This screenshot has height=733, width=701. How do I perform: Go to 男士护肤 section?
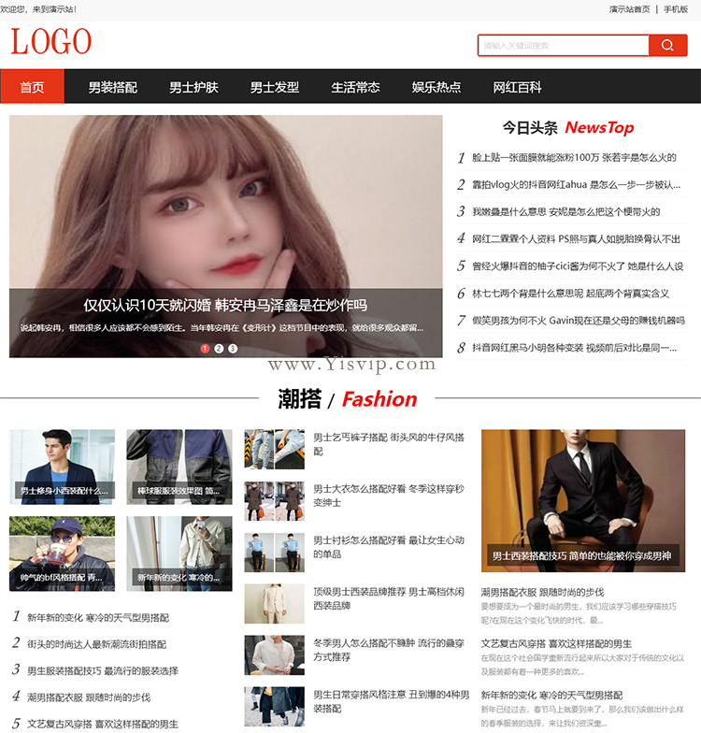click(x=193, y=87)
